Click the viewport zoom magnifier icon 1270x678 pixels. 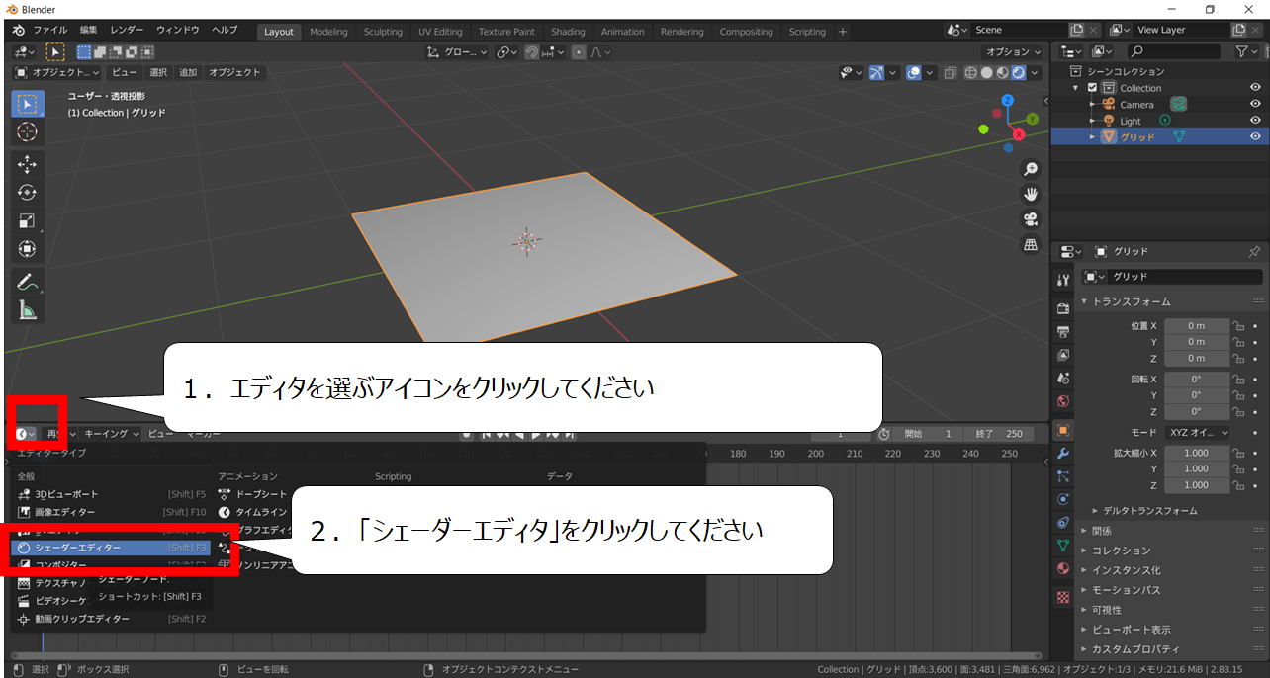click(x=1031, y=169)
